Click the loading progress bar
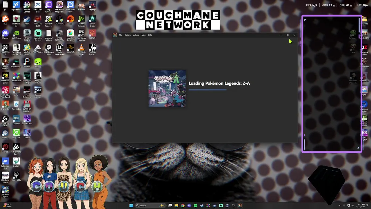This screenshot has height=209, width=371. point(208,90)
